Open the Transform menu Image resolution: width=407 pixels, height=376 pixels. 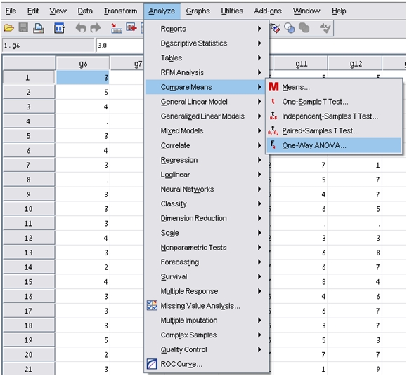[121, 11]
